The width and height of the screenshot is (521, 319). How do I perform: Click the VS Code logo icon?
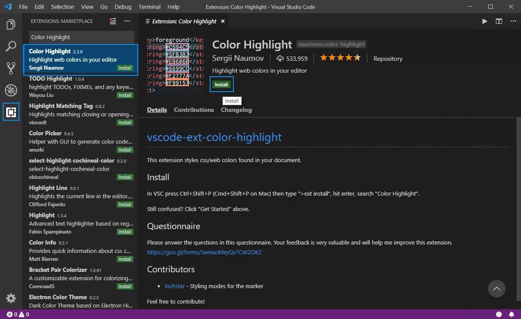[8, 7]
